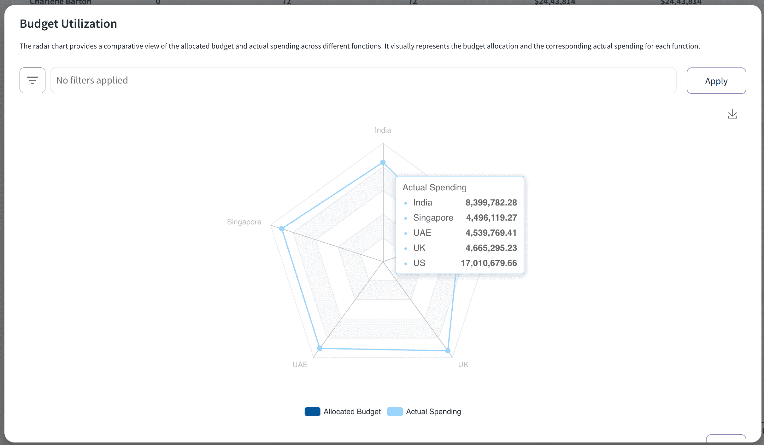Click the chart download icon
764x445 pixels.
pos(732,114)
